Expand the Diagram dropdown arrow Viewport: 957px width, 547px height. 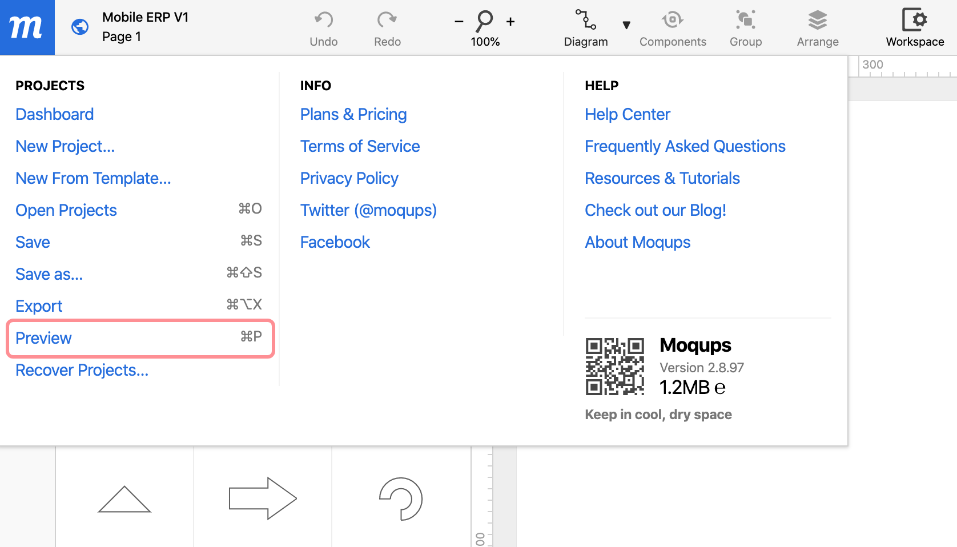point(626,25)
